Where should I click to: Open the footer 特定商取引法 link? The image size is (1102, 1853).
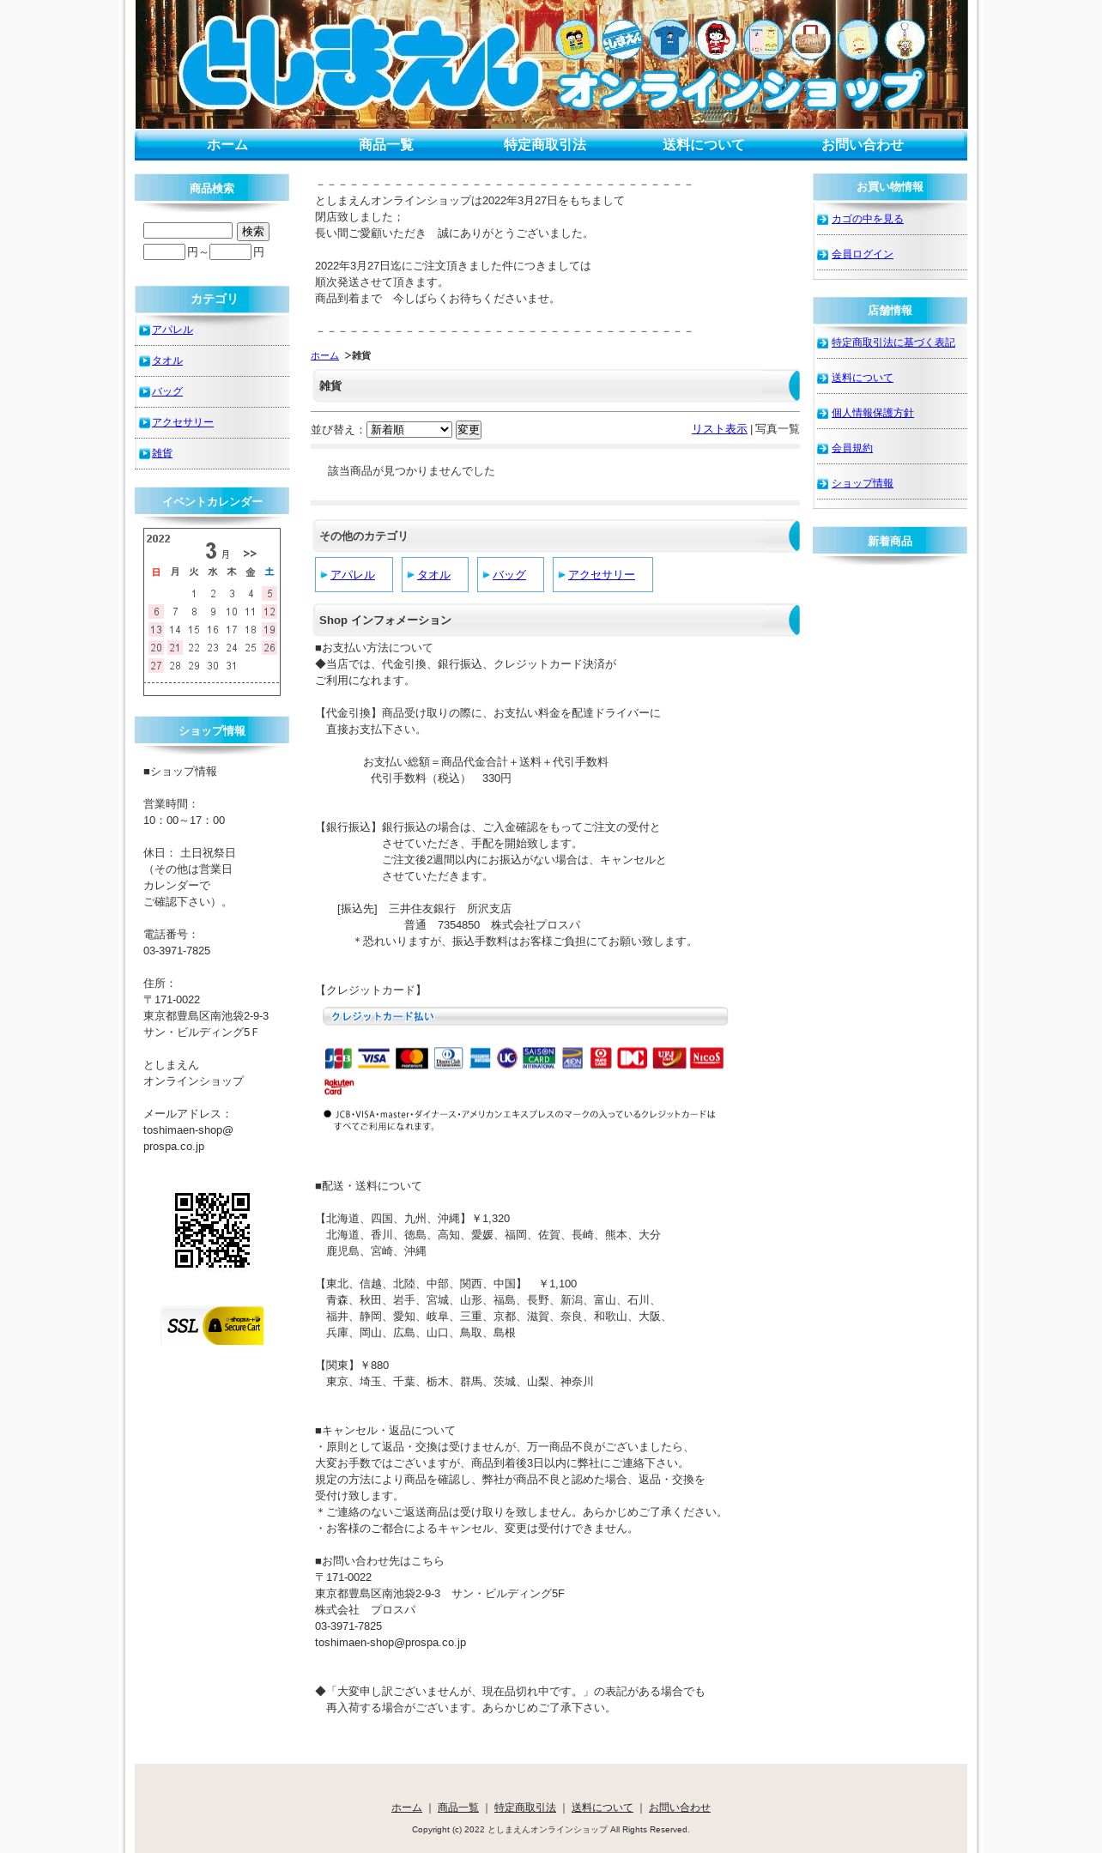(x=525, y=1808)
